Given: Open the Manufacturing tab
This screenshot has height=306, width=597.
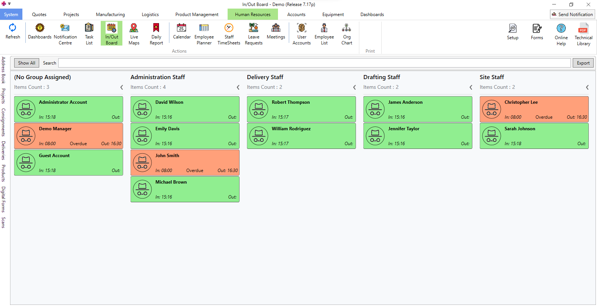Looking at the screenshot, I should pos(110,15).
